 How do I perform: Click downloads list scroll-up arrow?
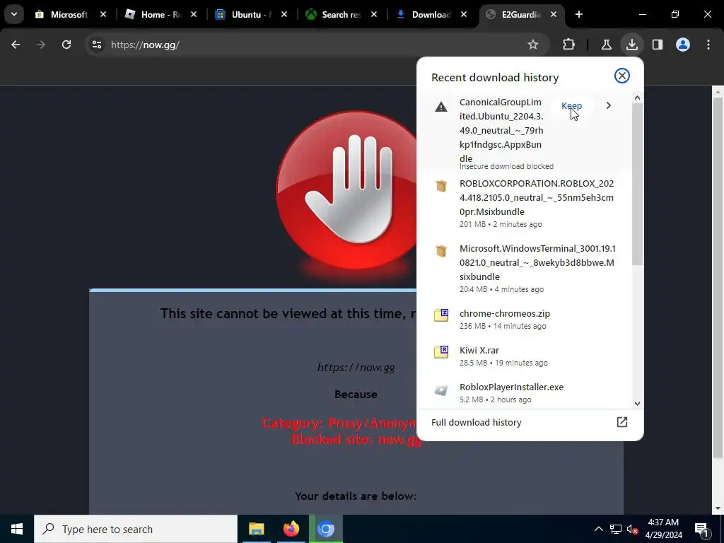point(637,98)
